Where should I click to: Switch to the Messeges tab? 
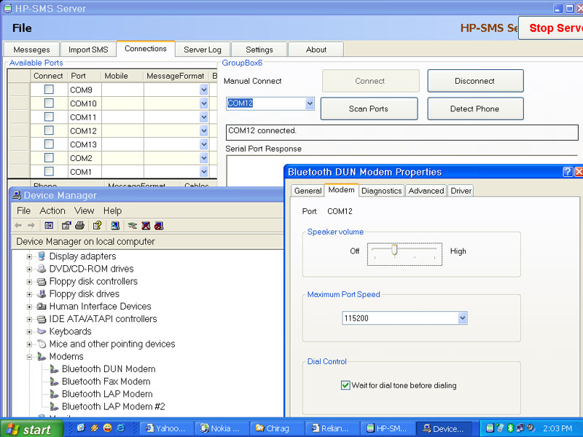coord(31,50)
